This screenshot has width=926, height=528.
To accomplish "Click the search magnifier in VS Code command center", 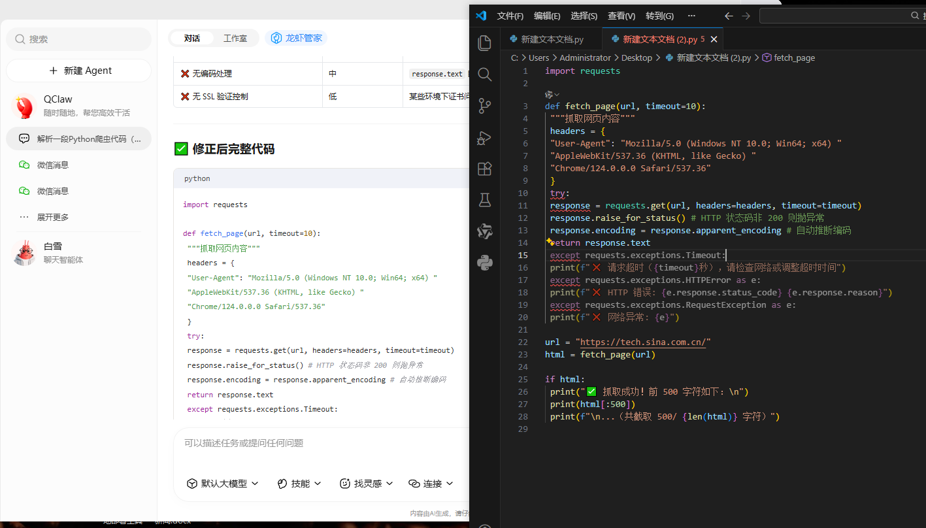I will pos(916,16).
